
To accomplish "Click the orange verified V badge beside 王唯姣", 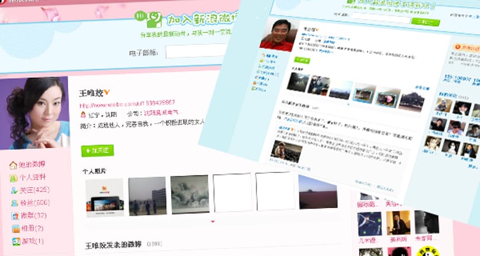I will coord(107,92).
